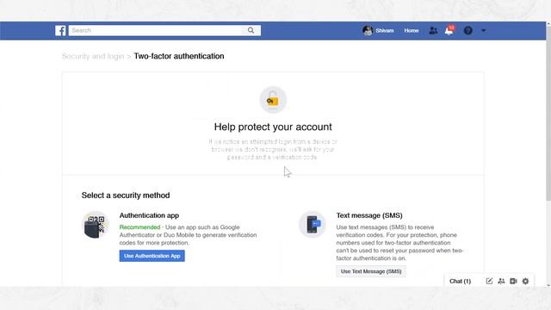
Task: Click the Authentication app QR icon
Action: [96, 225]
